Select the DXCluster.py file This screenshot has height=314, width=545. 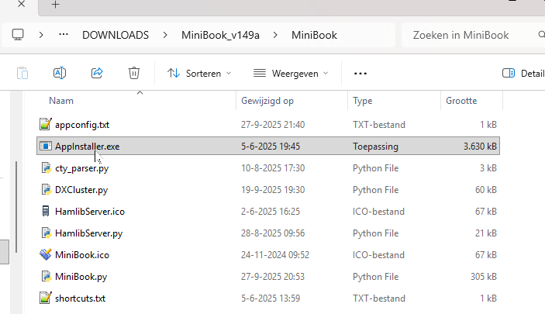coord(81,189)
